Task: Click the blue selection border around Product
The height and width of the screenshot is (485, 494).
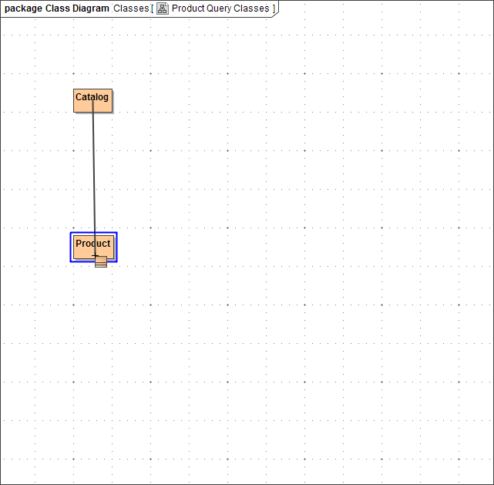Action: click(71, 247)
